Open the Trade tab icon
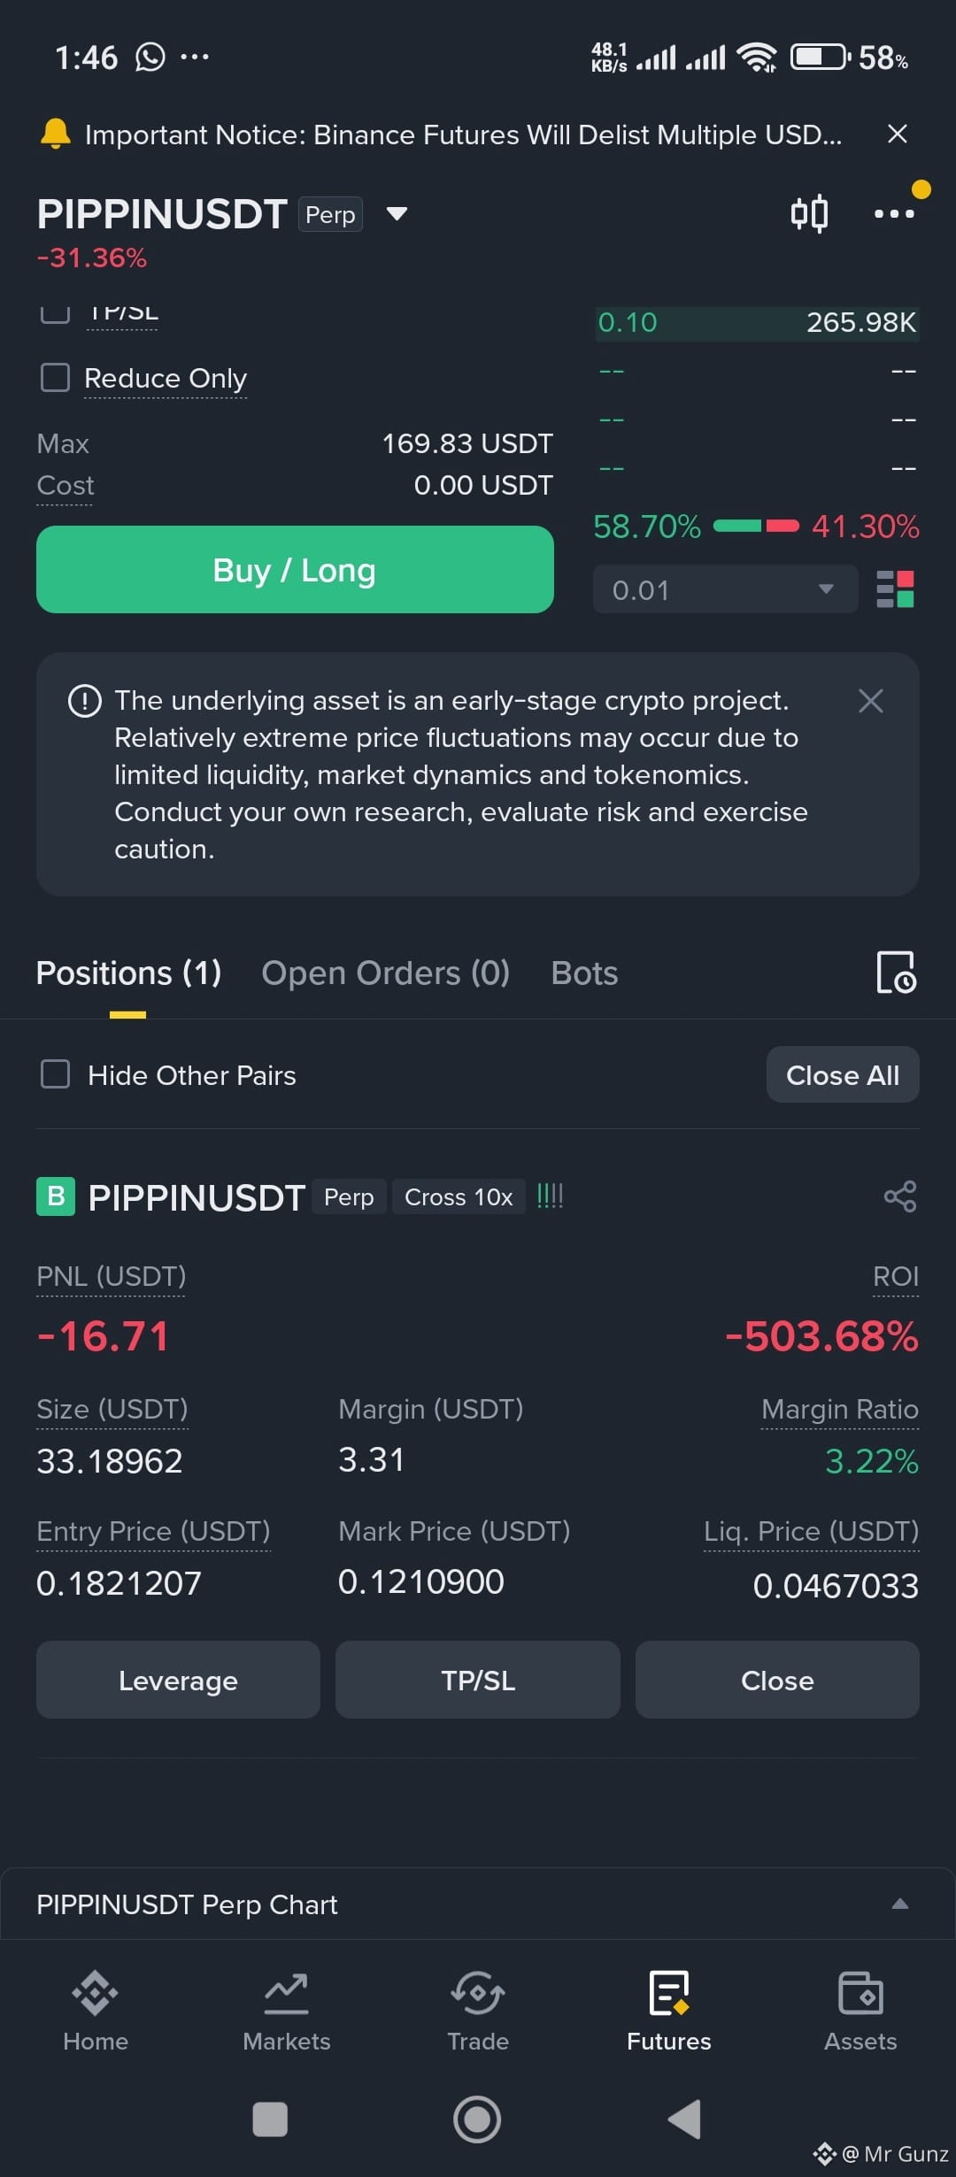 click(478, 1994)
